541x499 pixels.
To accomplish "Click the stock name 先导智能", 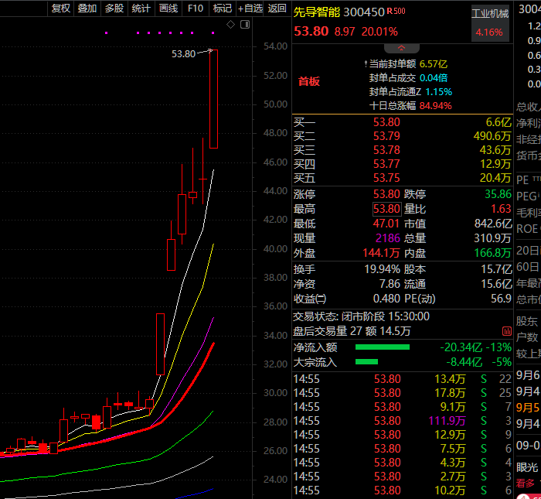I will click(x=316, y=12).
